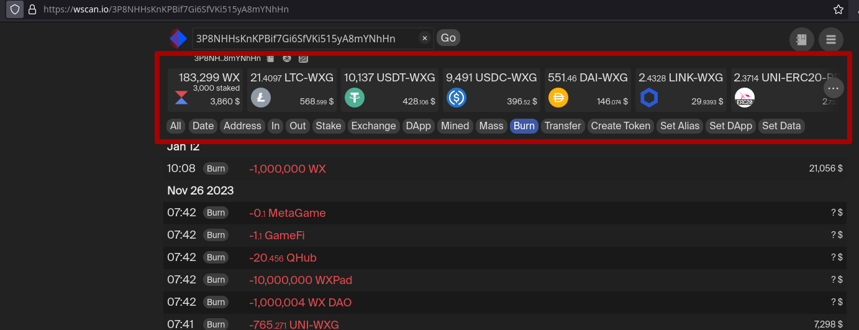Click the wscan diamond logo
The image size is (859, 330).
[178, 39]
